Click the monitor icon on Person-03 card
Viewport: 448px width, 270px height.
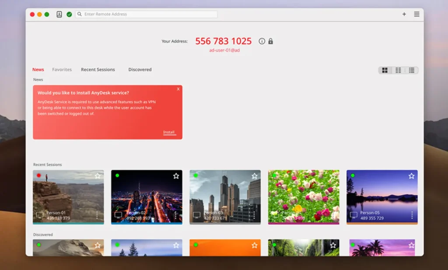click(196, 215)
